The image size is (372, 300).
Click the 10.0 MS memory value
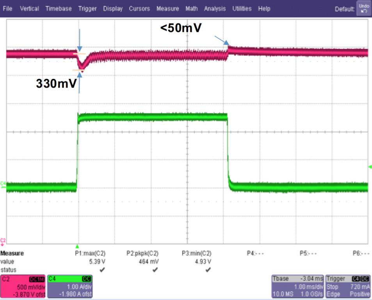283,294
